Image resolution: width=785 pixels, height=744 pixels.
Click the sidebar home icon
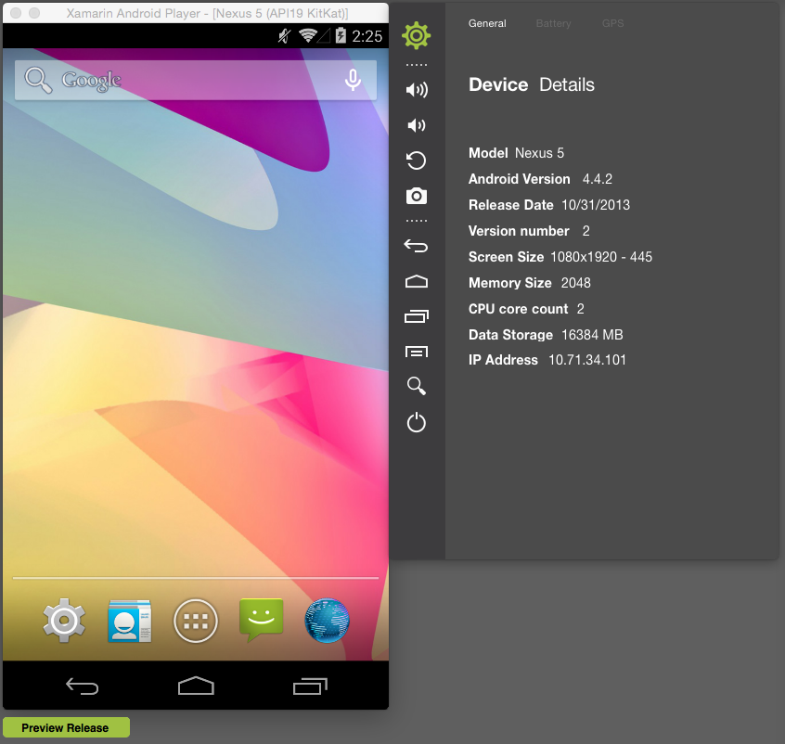coord(416,282)
